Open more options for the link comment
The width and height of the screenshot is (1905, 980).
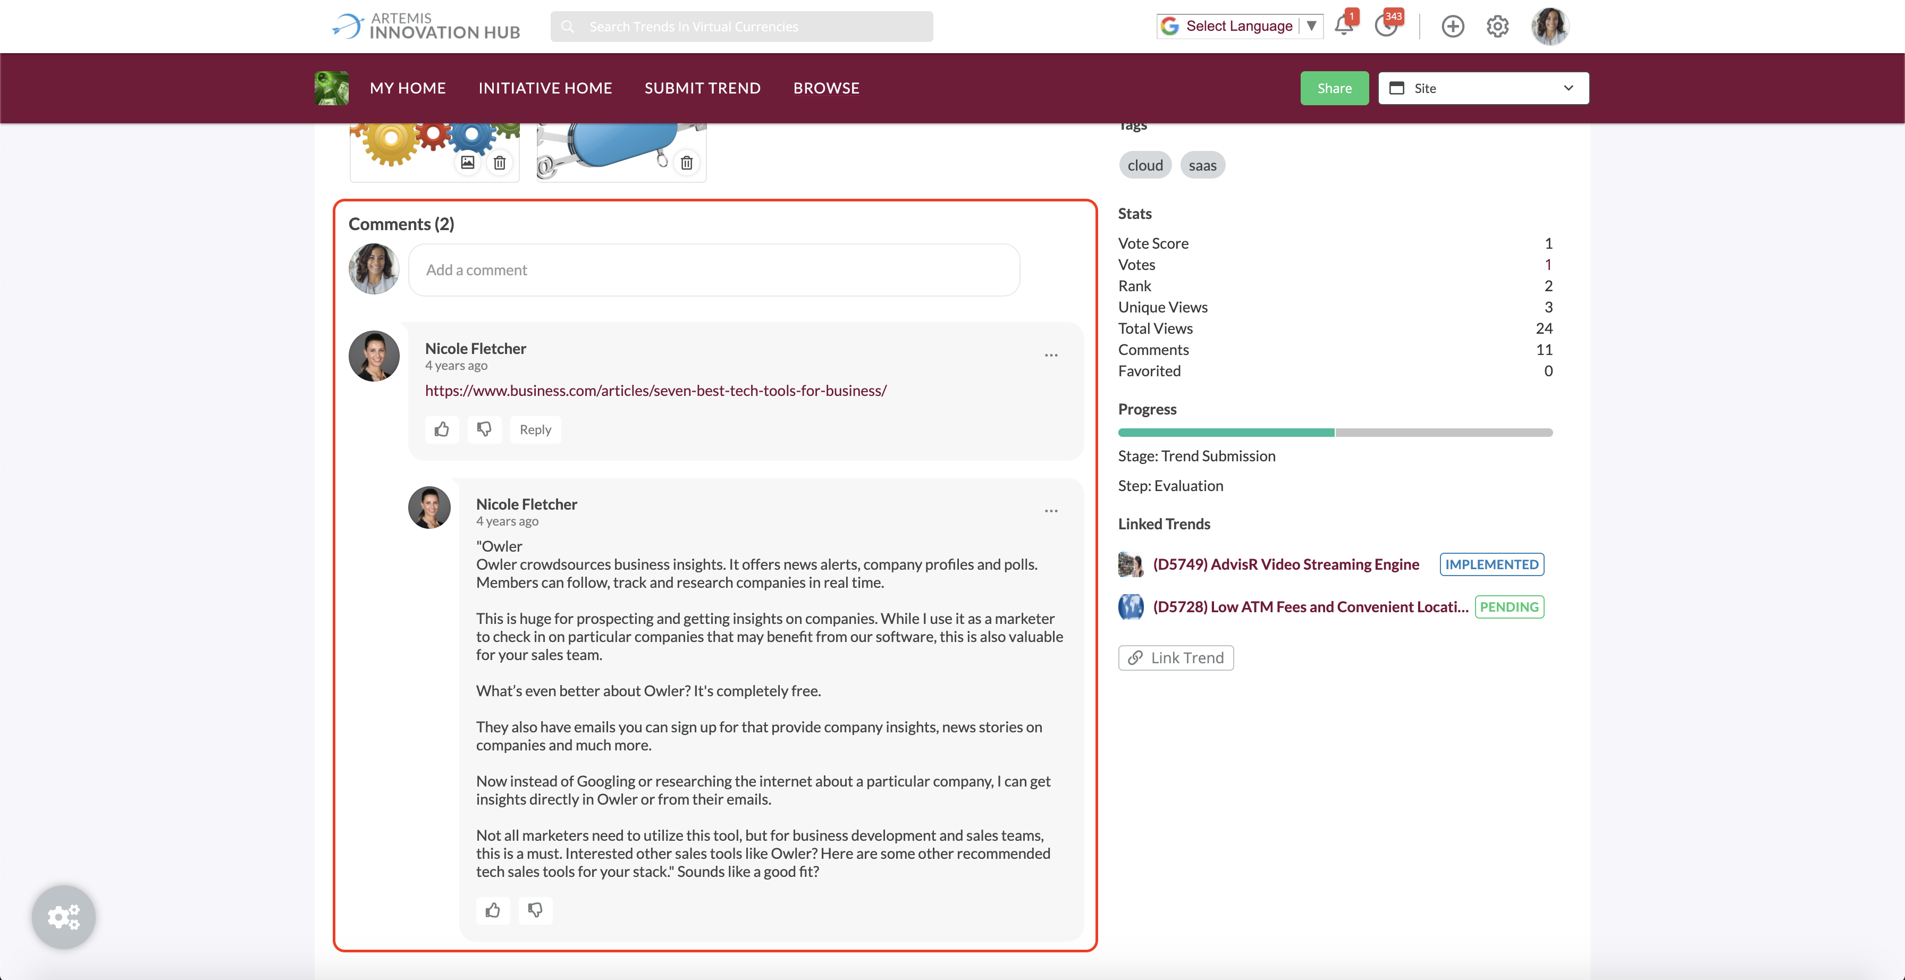tap(1051, 355)
